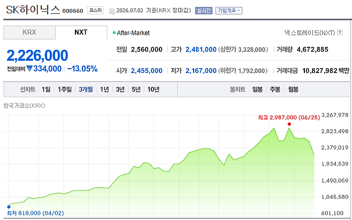This screenshot has width=352, height=220.
Task: Click the 하한가 1,792,000 text
Action: (x=243, y=71)
